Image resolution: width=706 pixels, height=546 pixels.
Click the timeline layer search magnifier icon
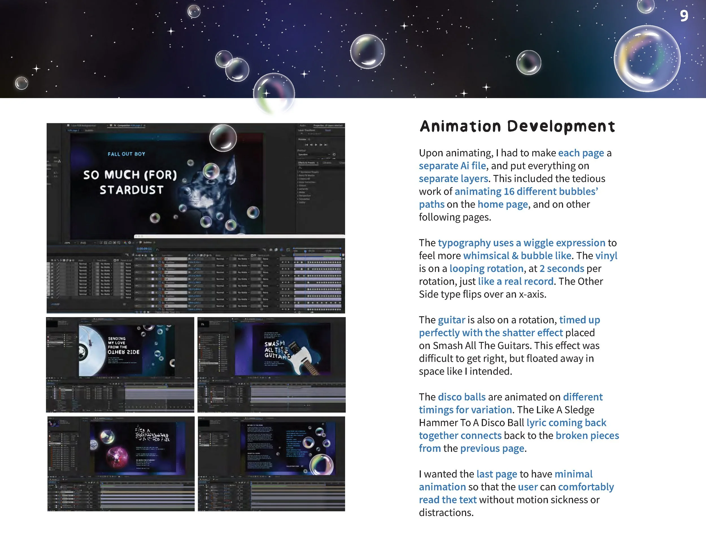(157, 250)
